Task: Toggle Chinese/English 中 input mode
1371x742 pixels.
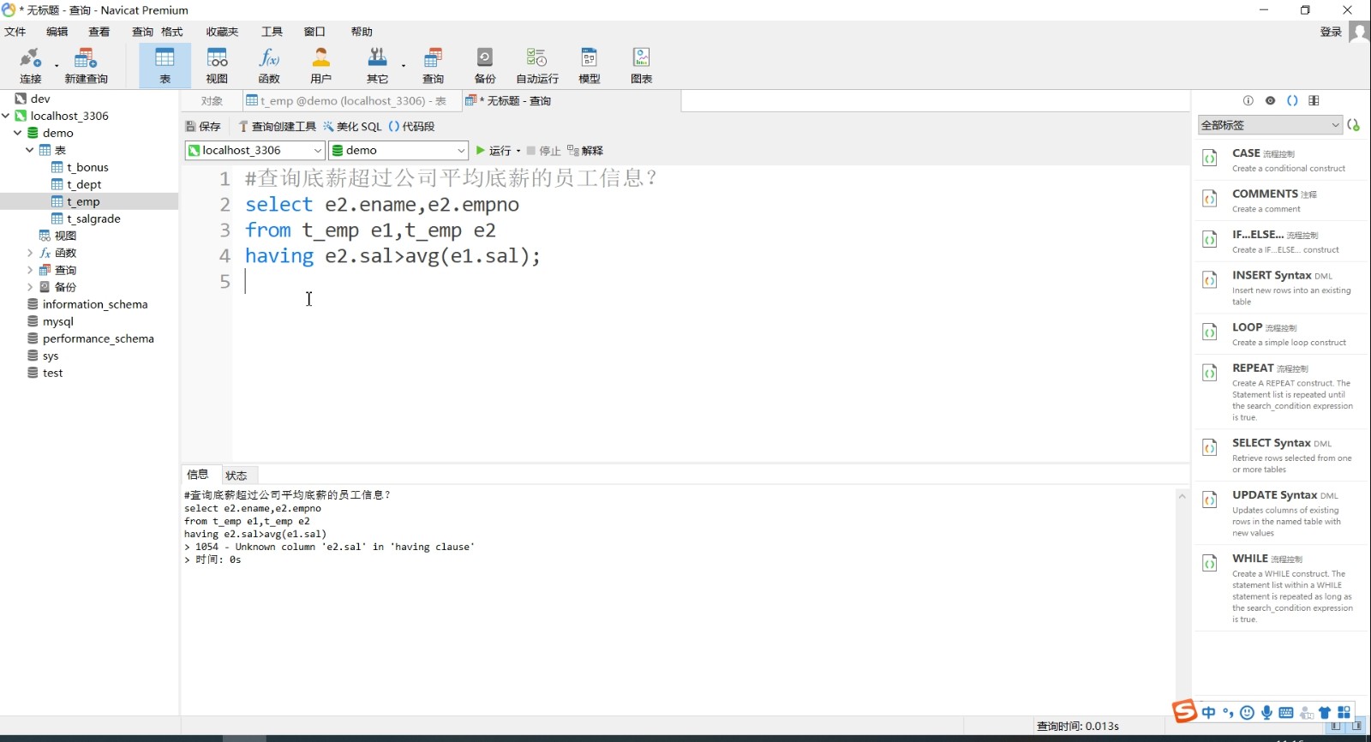Action: [1208, 713]
